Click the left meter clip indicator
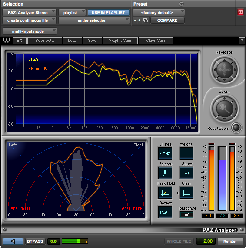This screenshot has width=246, height=248. point(212,143)
